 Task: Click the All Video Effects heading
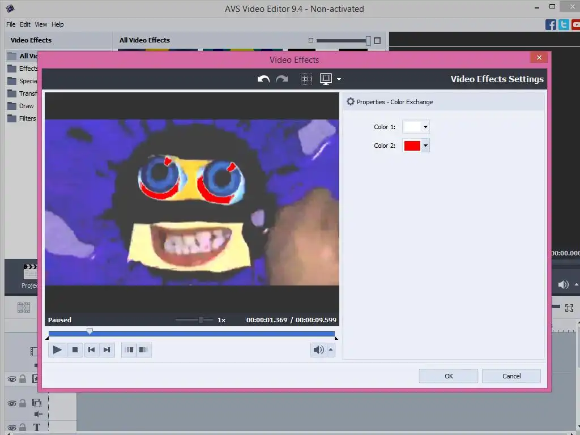[x=144, y=40]
